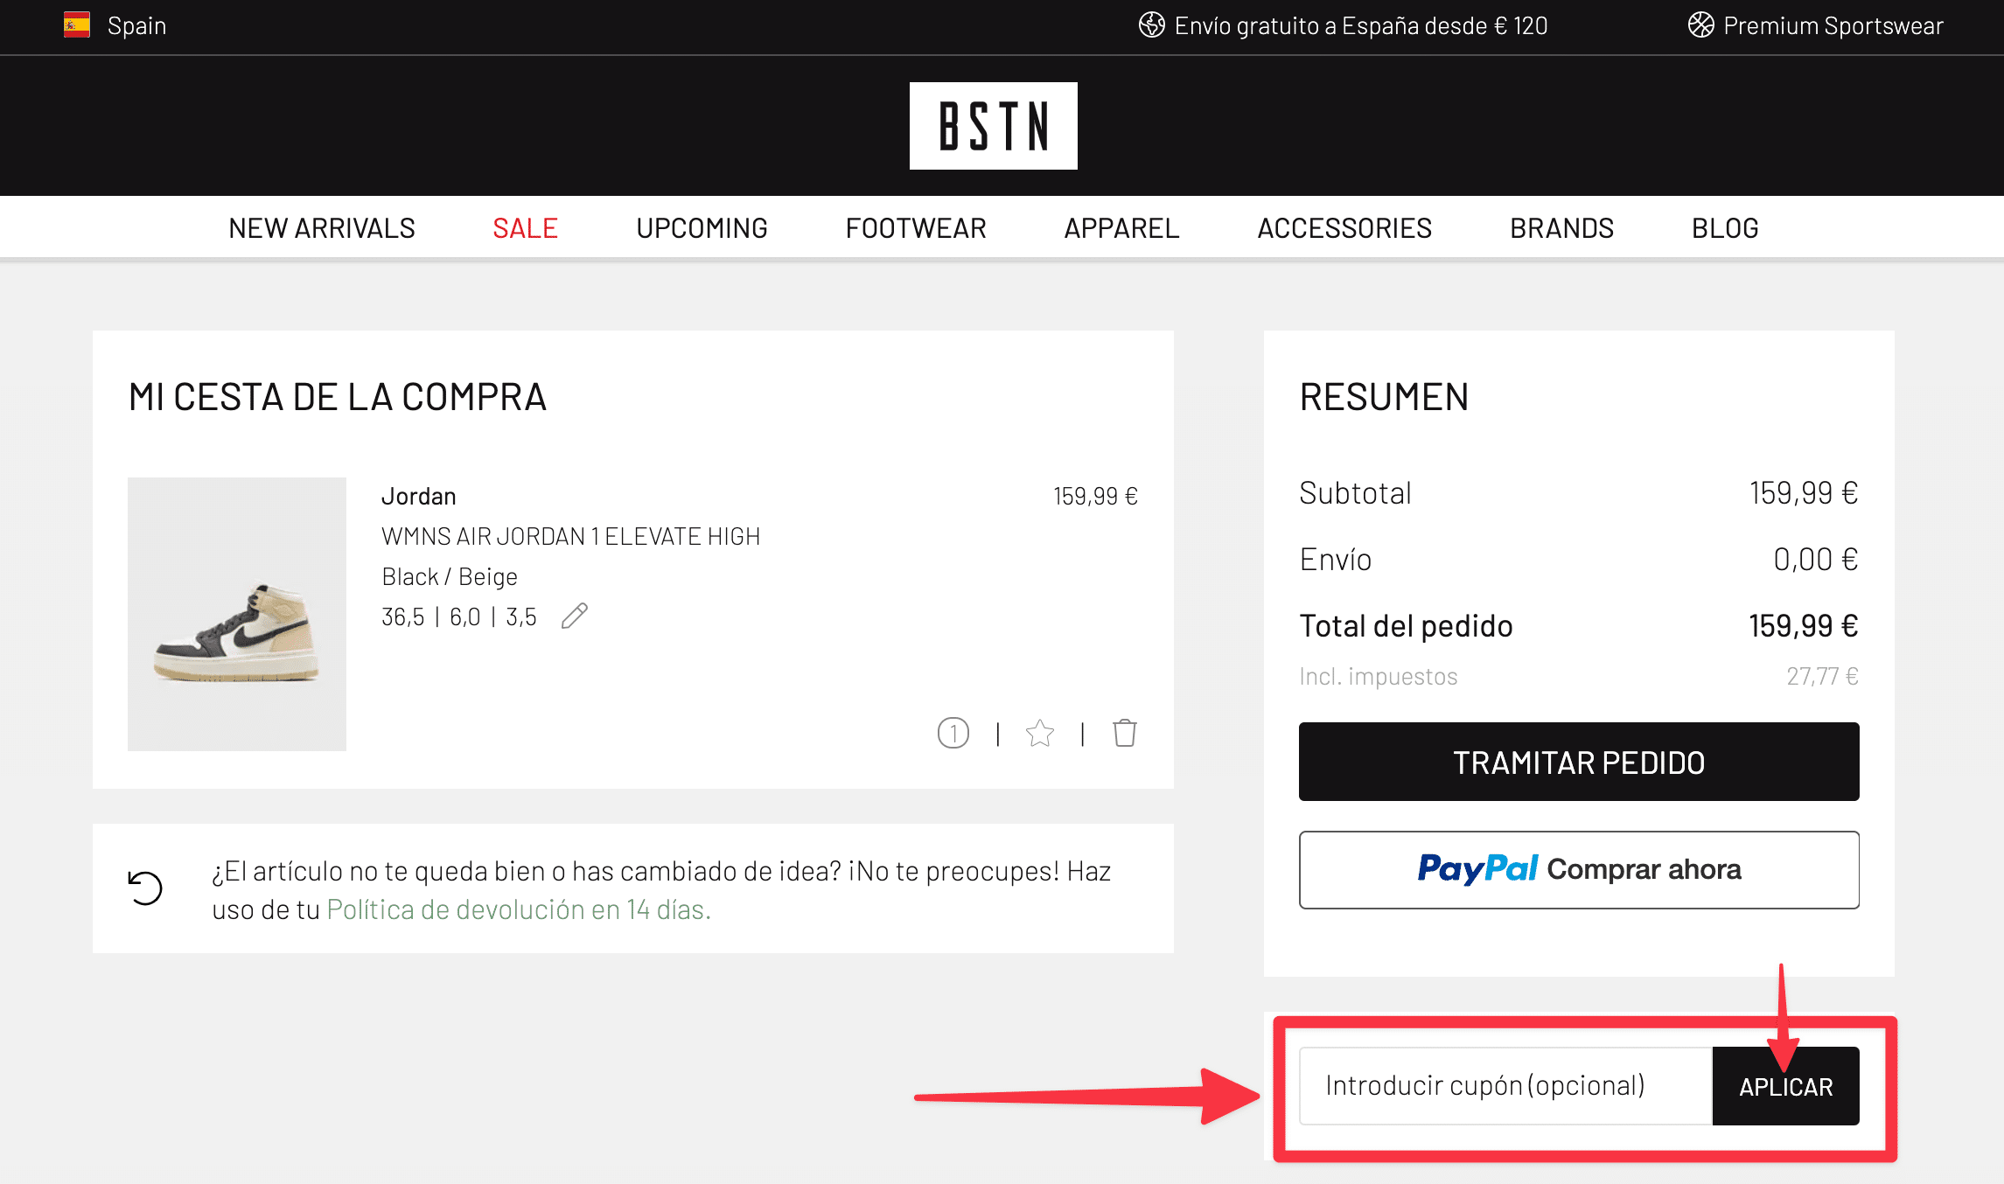Screen dimensions: 2004x1184
Task: Click the PayPal logo
Action: tap(1478, 869)
